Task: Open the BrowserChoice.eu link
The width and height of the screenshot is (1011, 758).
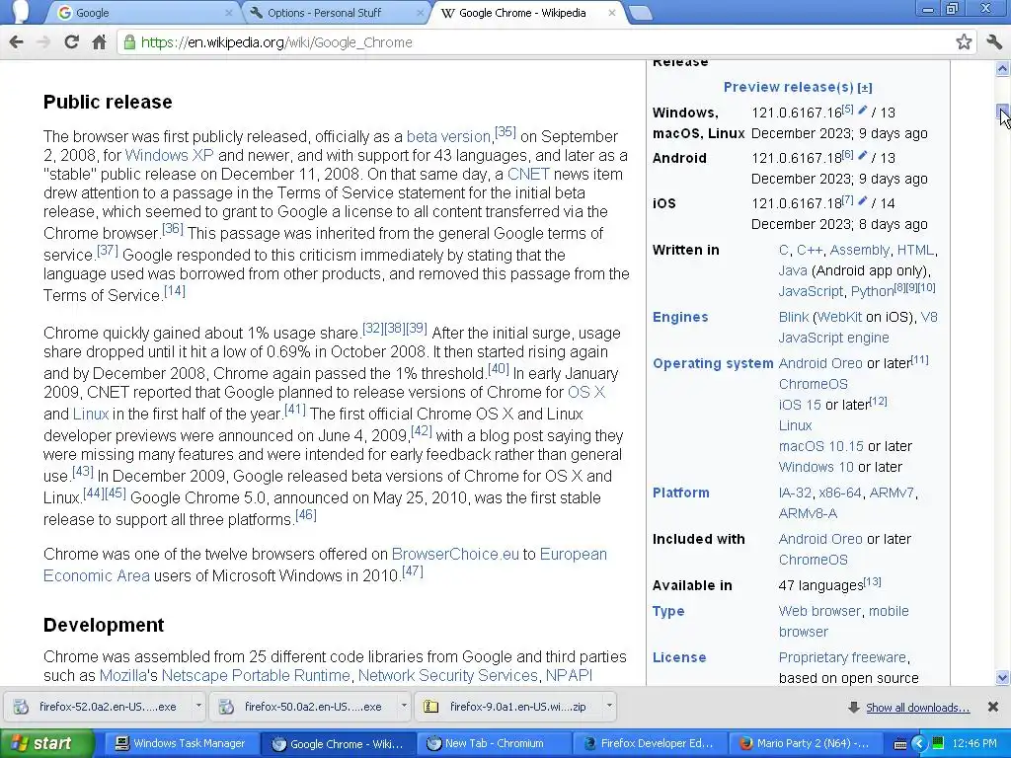Action: tap(455, 555)
